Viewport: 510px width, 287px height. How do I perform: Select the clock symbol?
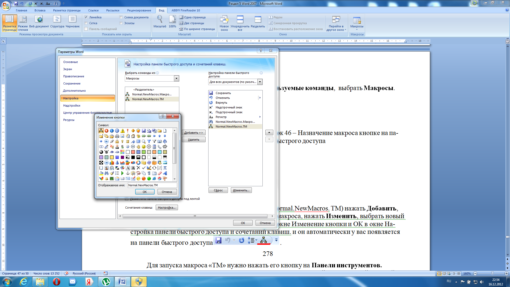pyautogui.click(x=128, y=147)
